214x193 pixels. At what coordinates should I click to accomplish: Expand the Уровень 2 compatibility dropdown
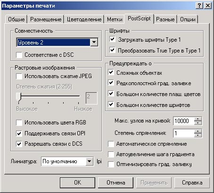[x=94, y=42]
